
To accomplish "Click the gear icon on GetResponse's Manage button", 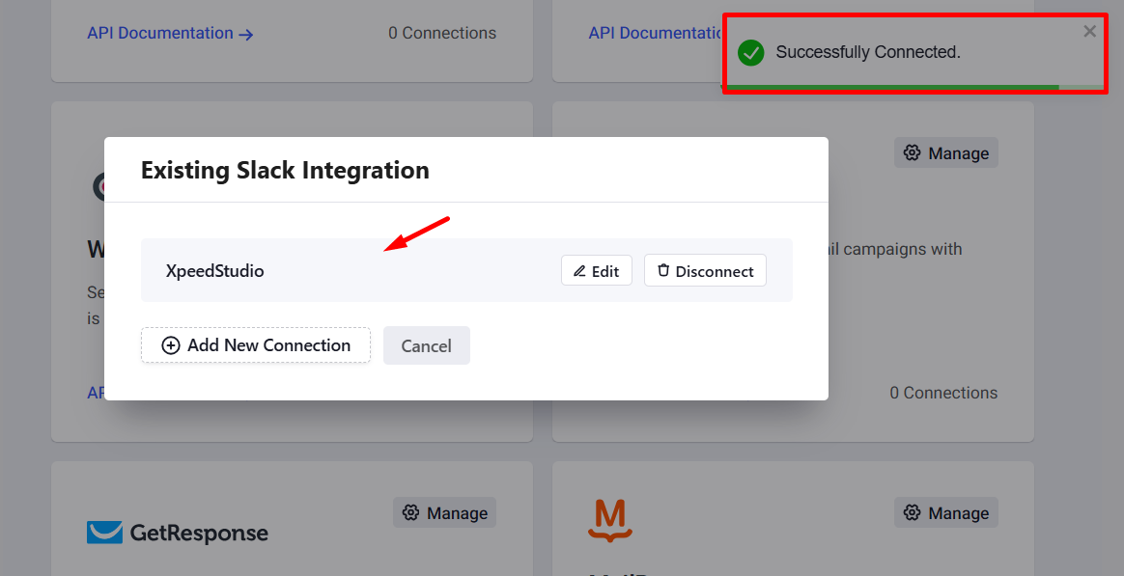I will click(410, 512).
